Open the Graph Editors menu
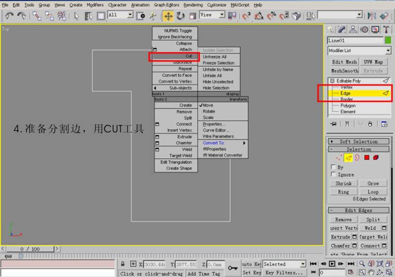 (167, 5)
